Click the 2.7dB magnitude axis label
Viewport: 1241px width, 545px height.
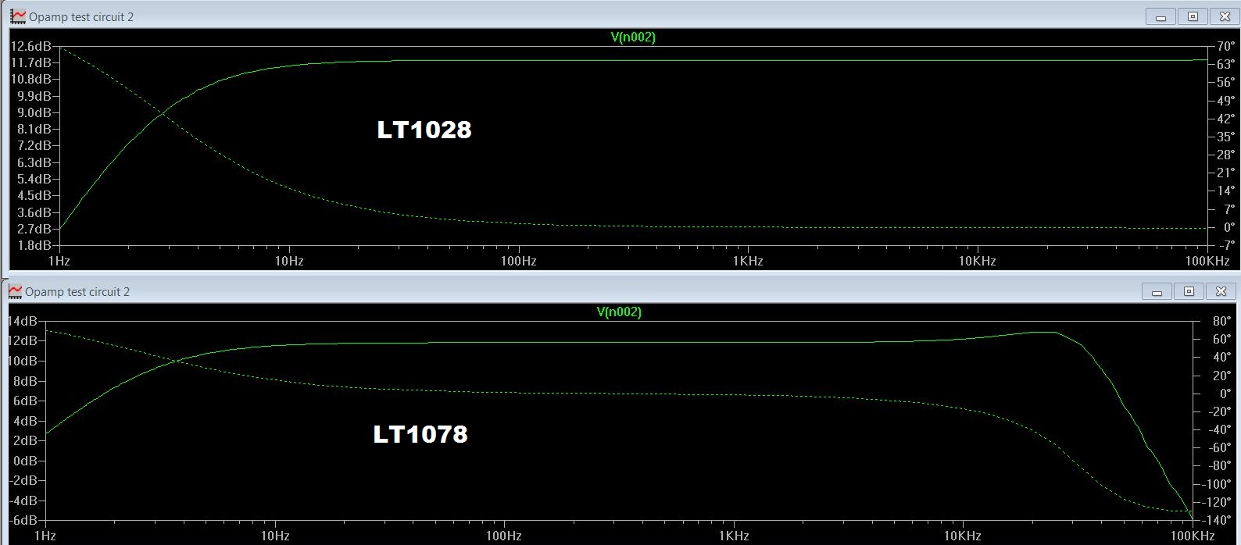pos(34,229)
